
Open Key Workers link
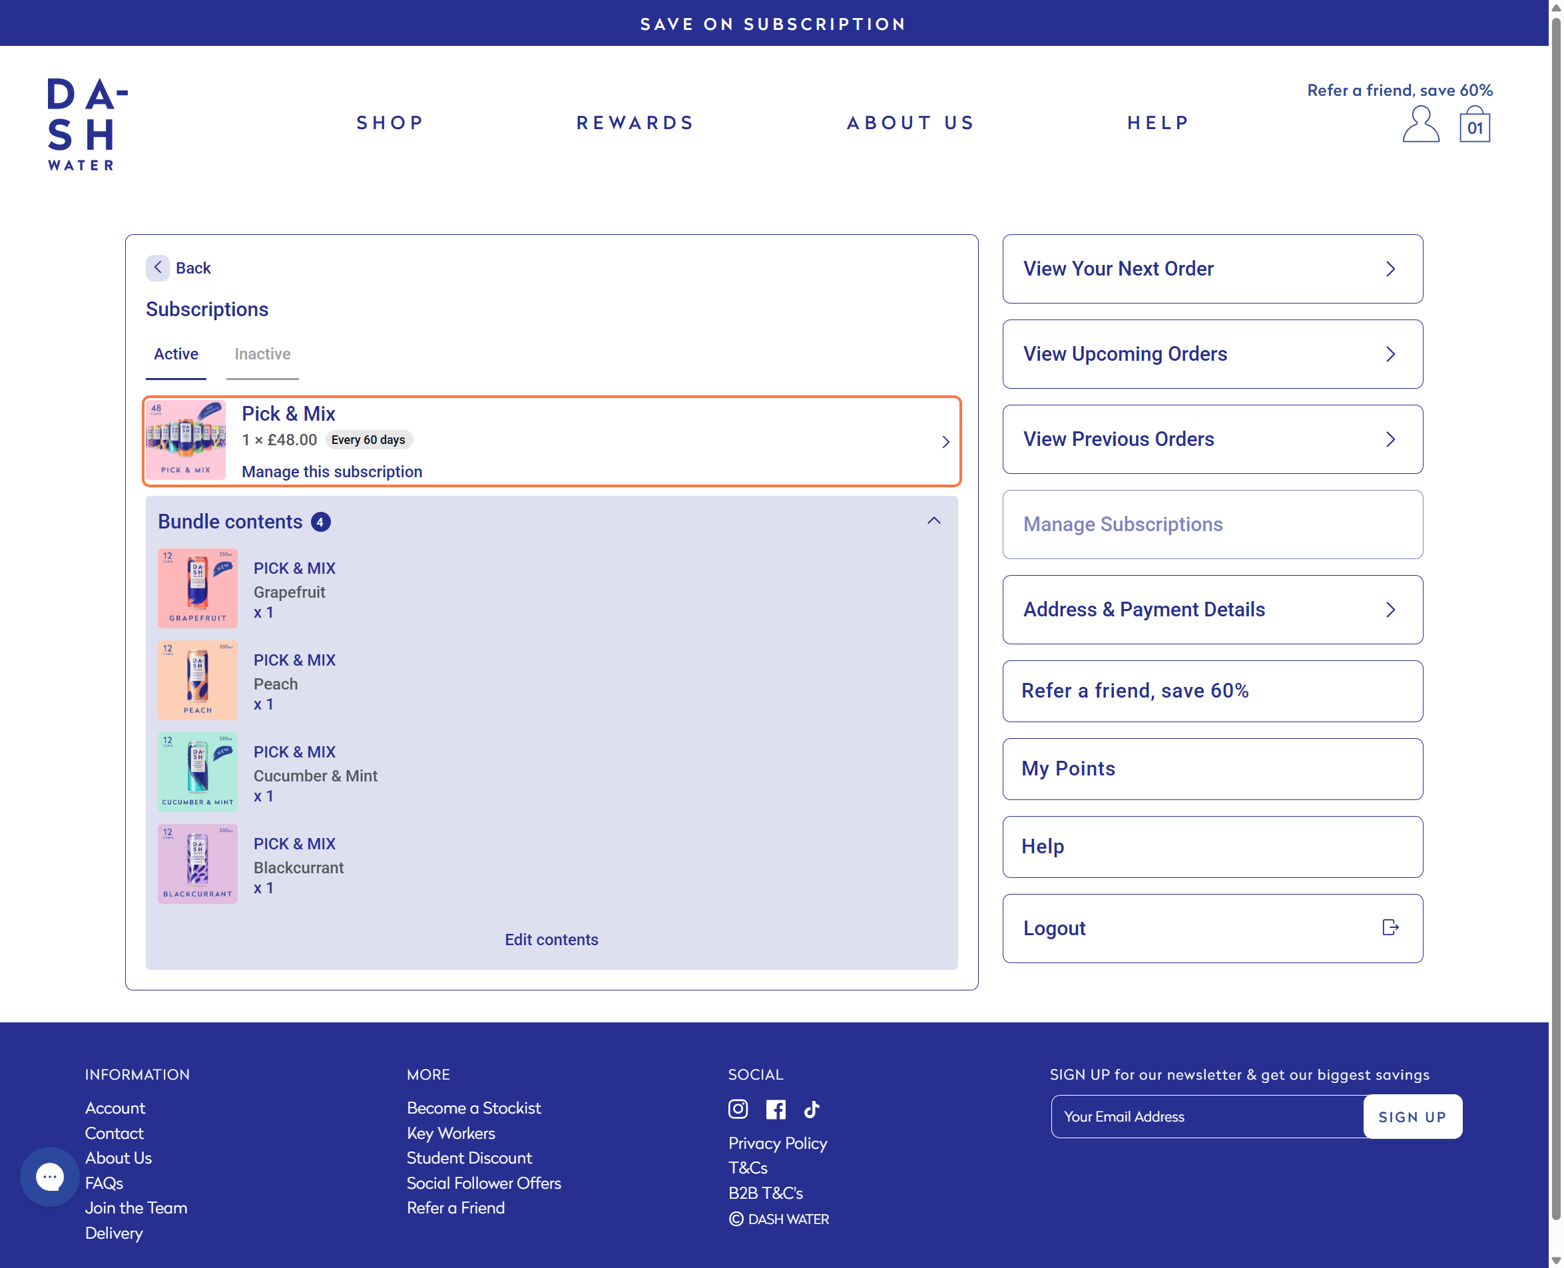coord(451,1133)
